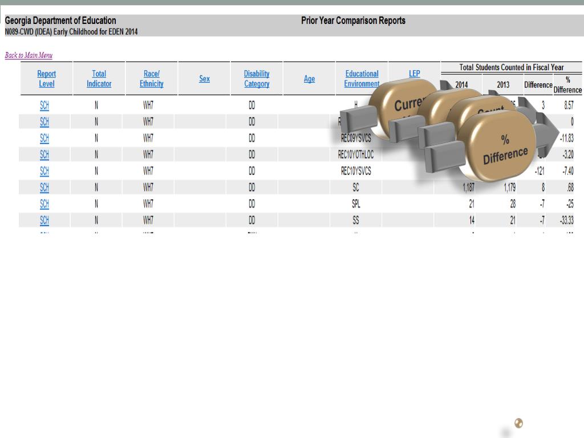Sort by Disability Category header link
Image resolution: width=584 pixels, height=438 pixels.
tap(257, 79)
